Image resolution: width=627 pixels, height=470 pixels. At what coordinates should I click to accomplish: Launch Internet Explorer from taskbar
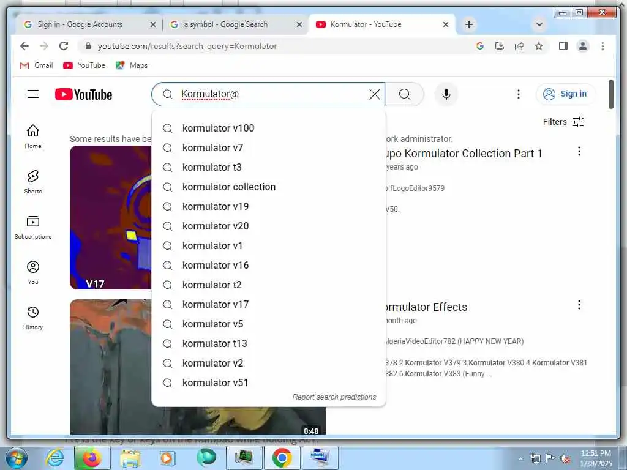tap(54, 458)
